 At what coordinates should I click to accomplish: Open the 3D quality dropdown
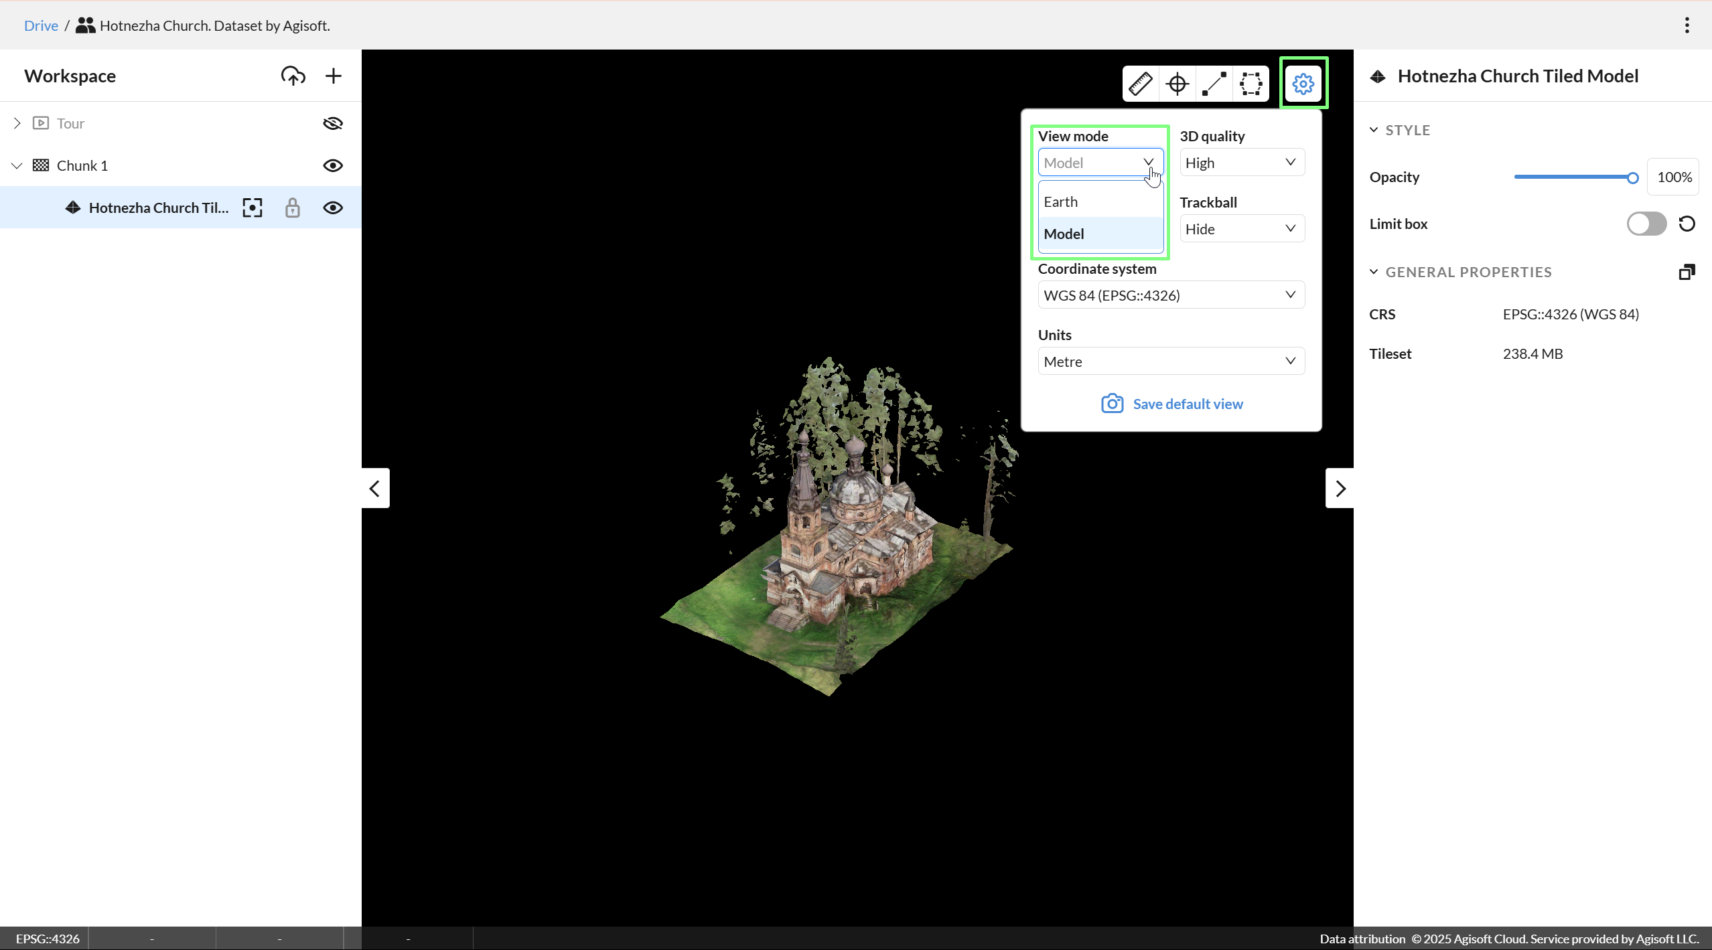1241,163
